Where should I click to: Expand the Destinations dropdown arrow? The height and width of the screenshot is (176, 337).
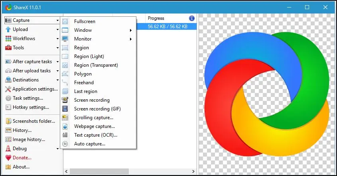coord(57,80)
